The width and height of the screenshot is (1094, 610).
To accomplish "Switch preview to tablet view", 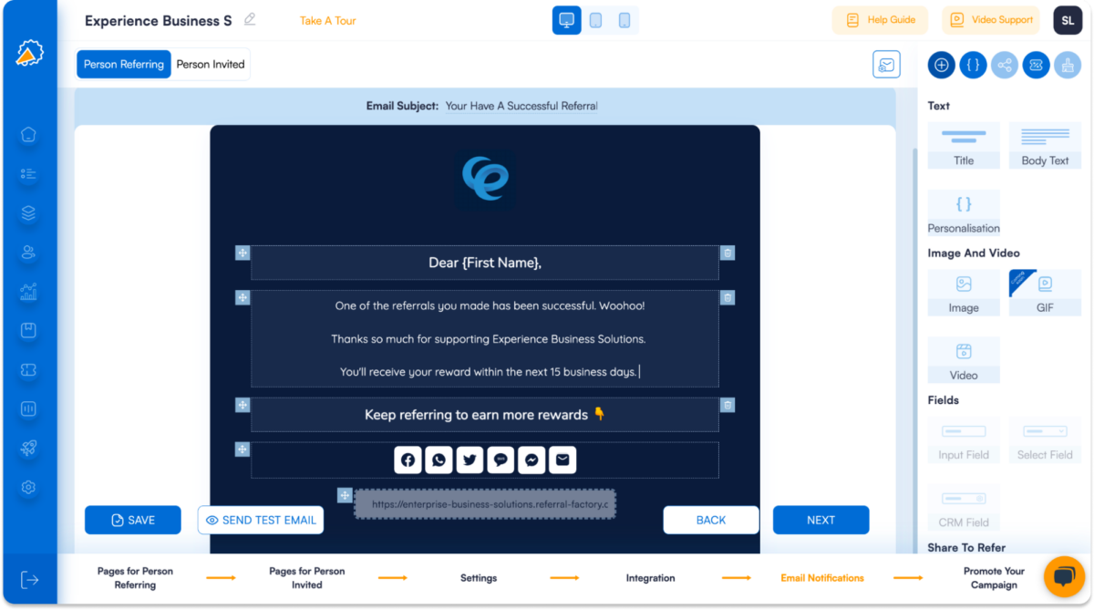I will 595,19.
